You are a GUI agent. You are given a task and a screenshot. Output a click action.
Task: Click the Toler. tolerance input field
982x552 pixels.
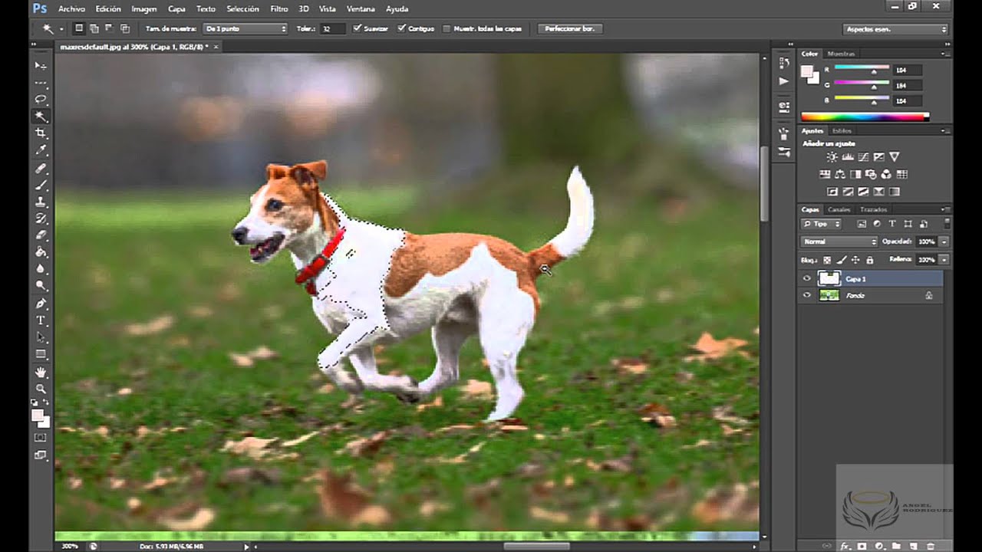332,28
